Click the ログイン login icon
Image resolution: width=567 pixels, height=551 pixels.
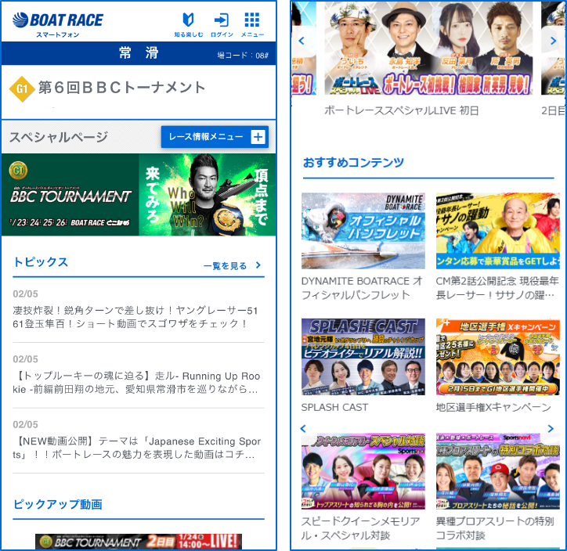222,23
